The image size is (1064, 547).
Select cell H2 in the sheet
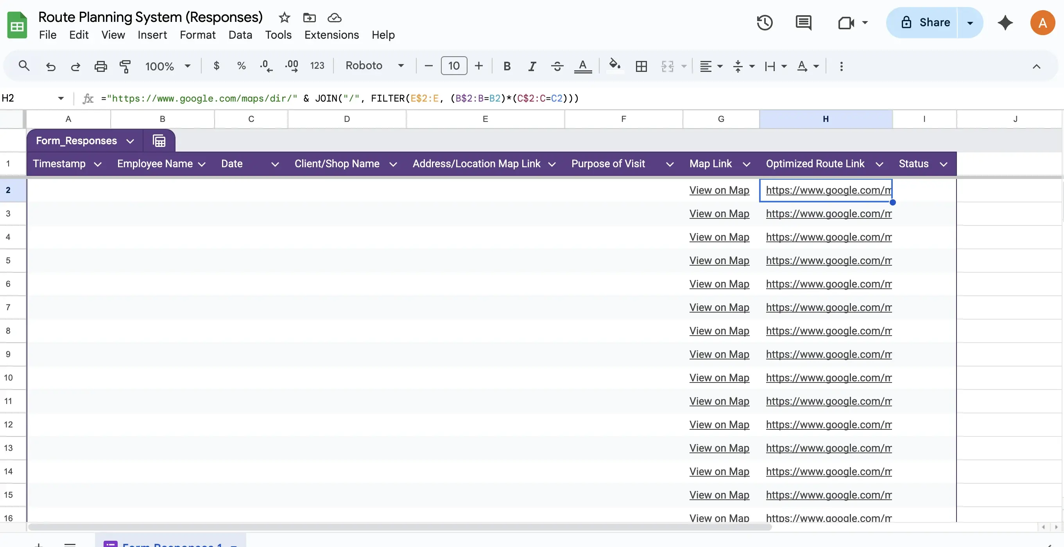coord(826,190)
